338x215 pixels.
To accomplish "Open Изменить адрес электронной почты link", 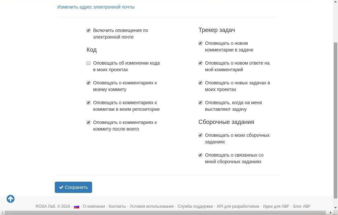I will 96,7.
